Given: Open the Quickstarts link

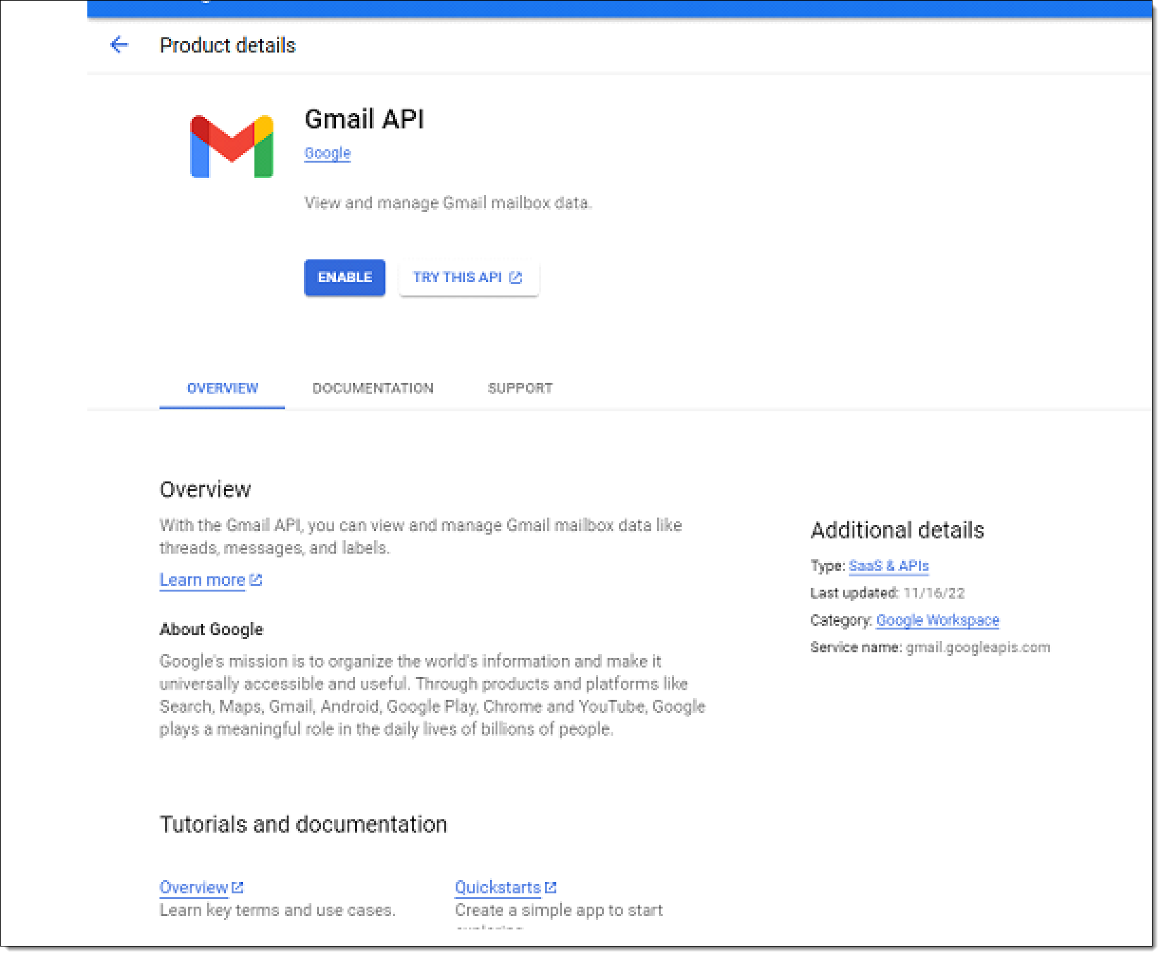Looking at the screenshot, I should click(x=497, y=887).
